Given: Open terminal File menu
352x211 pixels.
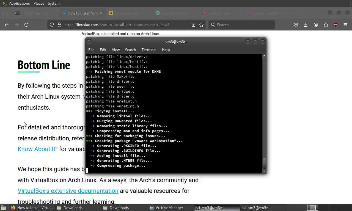Looking at the screenshot, I should (91, 50).
